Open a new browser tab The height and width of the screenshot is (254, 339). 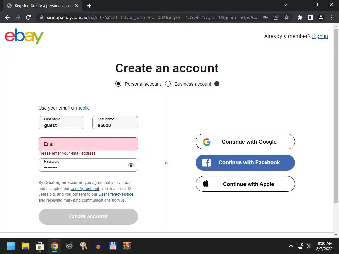89,6
